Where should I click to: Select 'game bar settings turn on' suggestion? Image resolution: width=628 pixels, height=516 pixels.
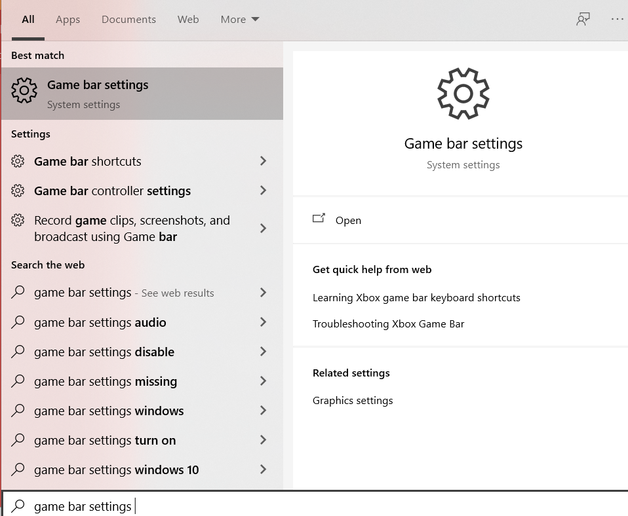point(142,440)
